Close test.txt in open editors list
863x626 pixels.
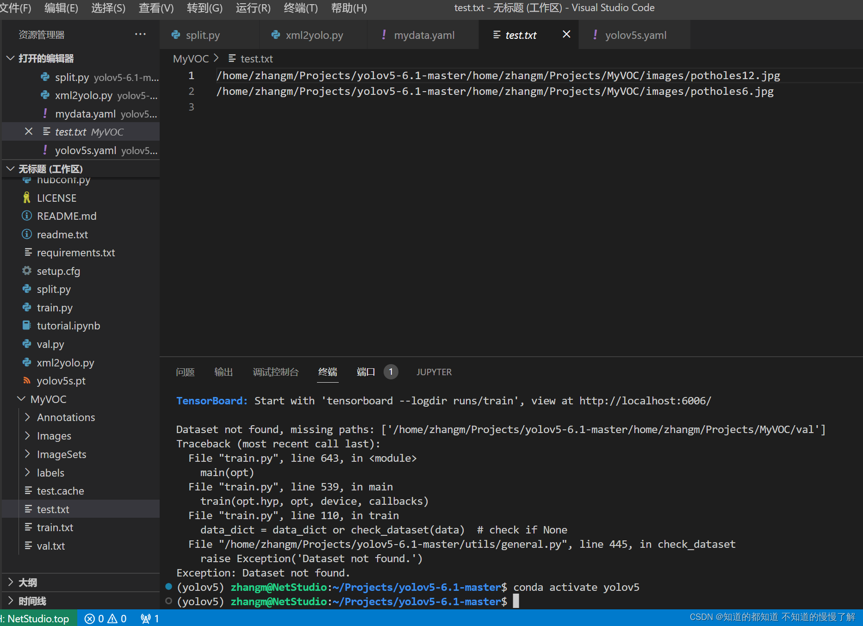(29, 131)
